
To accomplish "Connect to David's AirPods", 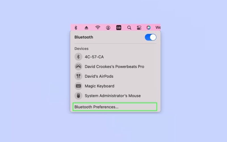I will [115, 76].
